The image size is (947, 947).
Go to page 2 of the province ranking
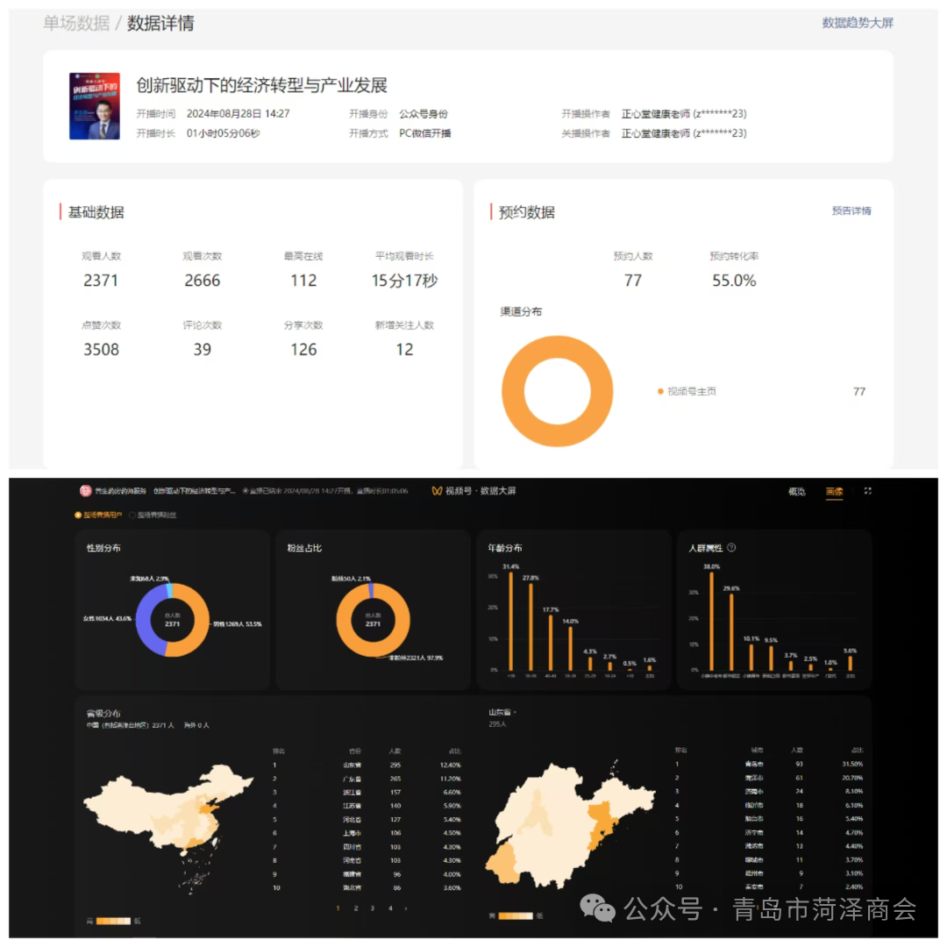(x=355, y=909)
